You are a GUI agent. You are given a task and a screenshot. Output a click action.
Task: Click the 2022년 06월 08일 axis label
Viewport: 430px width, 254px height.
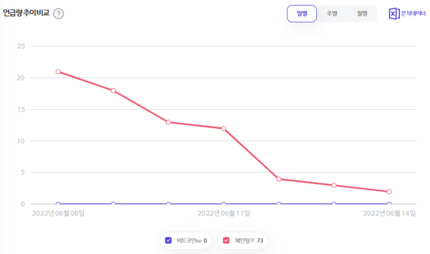click(x=58, y=214)
